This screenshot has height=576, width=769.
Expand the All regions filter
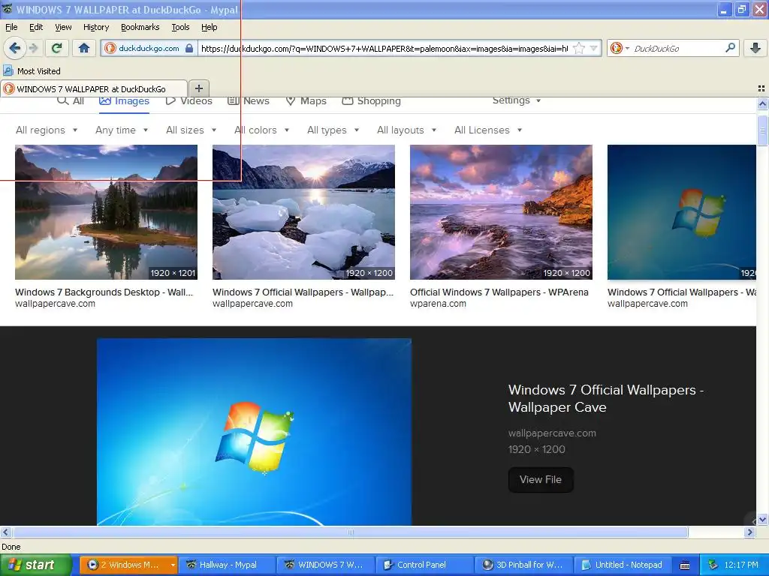(47, 130)
